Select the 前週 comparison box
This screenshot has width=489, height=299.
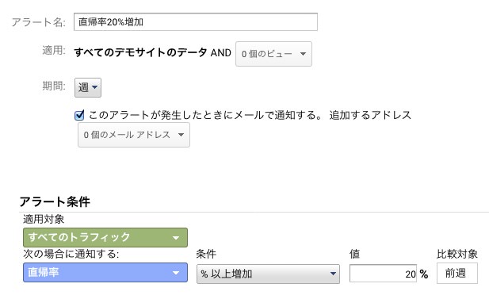pos(457,273)
